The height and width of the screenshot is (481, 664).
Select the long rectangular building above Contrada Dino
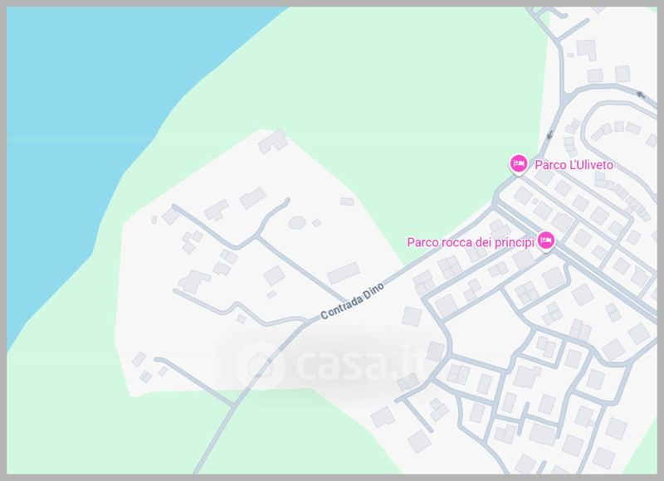344,273
